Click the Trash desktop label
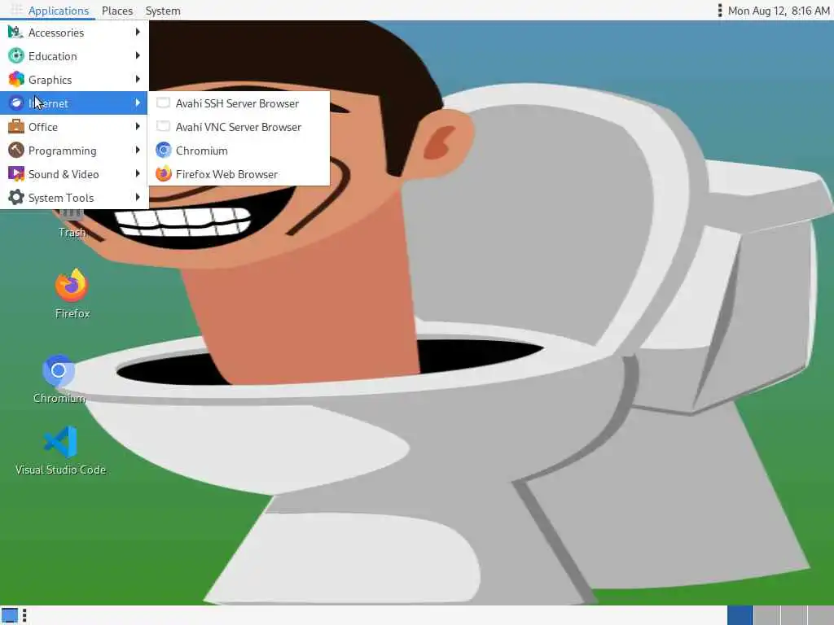Viewport: 834px width, 625px height. [x=72, y=232]
